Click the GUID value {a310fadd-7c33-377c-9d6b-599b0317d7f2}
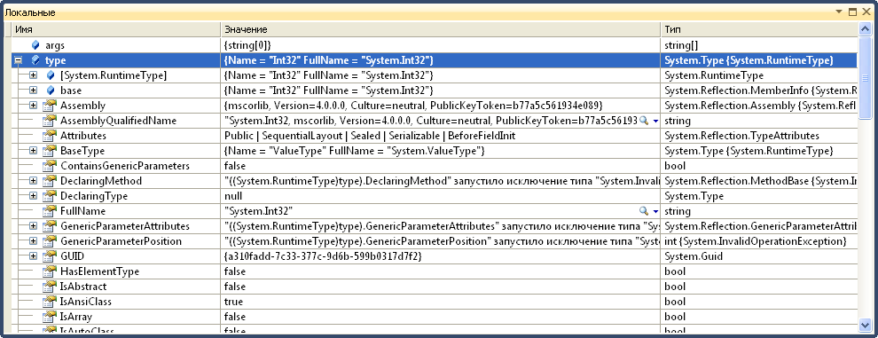This screenshot has height=338, width=878. point(323,256)
